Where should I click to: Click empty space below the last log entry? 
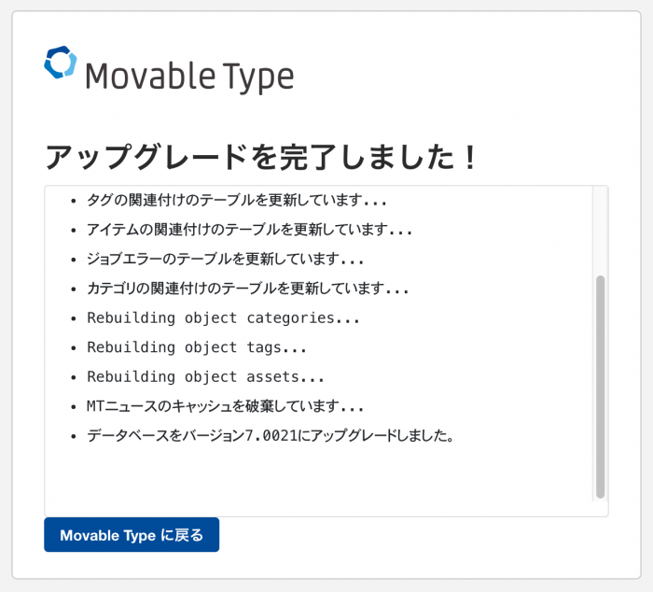pyautogui.click(x=317, y=481)
